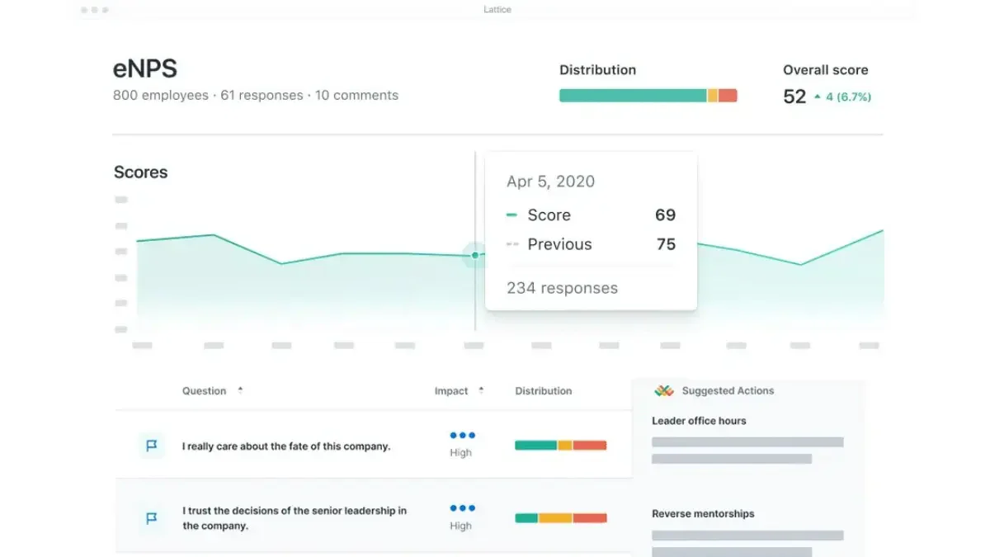Click the "4 (6.7%)" score change text

[849, 97]
